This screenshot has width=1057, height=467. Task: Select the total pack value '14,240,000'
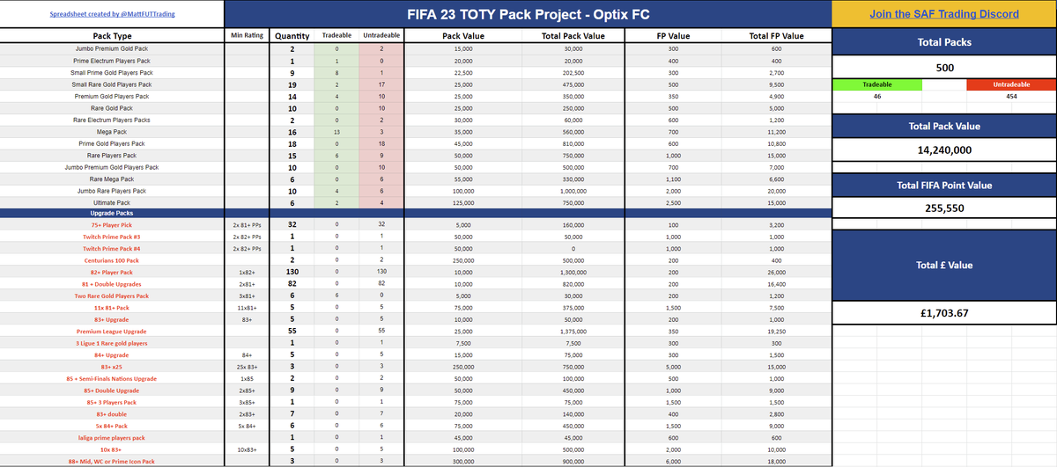[x=944, y=150]
